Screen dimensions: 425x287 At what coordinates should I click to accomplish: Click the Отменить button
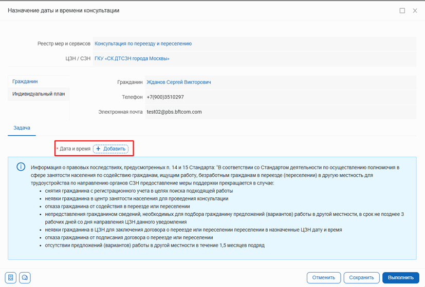tap(324, 278)
